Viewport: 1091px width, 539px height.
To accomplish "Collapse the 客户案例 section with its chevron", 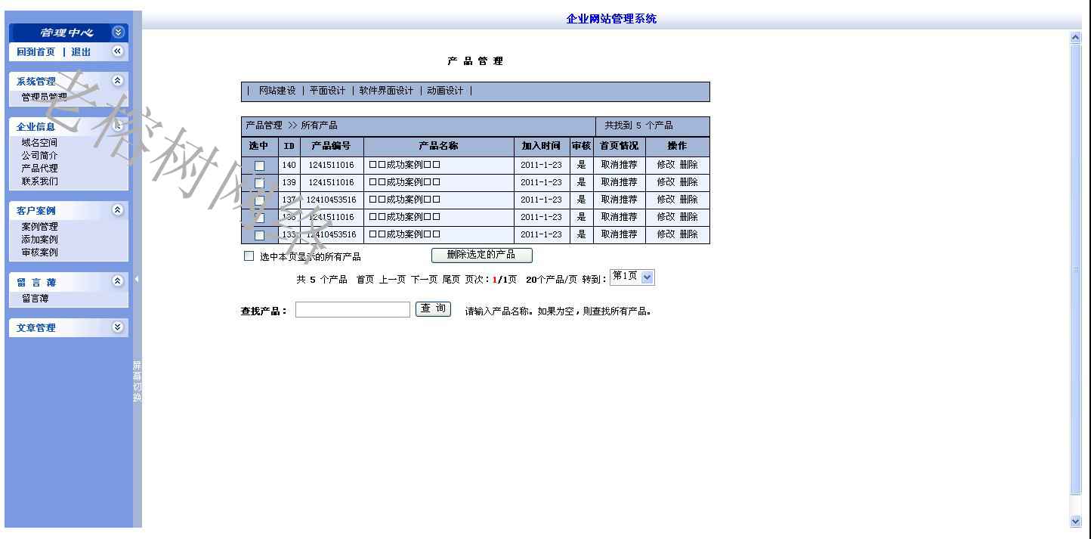I will 117,210.
